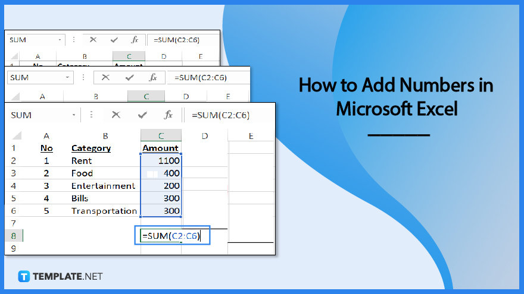This screenshot has height=294, width=524.
Task: Select row 9 header in front window
Action: (x=13, y=248)
